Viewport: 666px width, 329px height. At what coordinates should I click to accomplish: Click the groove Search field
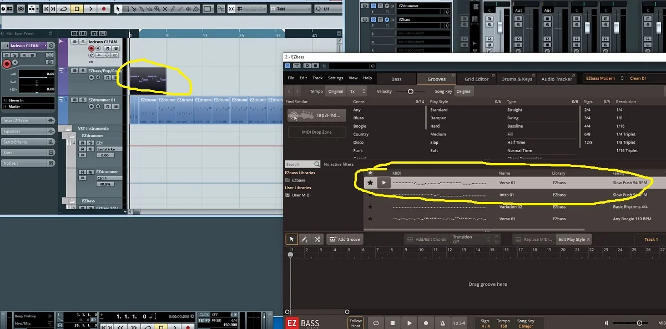coord(302,164)
